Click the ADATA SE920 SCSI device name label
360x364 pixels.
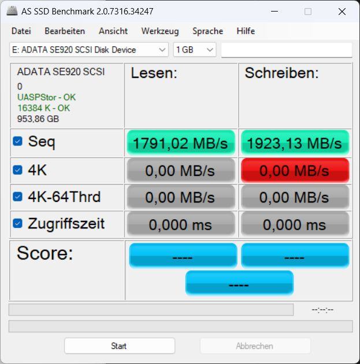coord(61,72)
